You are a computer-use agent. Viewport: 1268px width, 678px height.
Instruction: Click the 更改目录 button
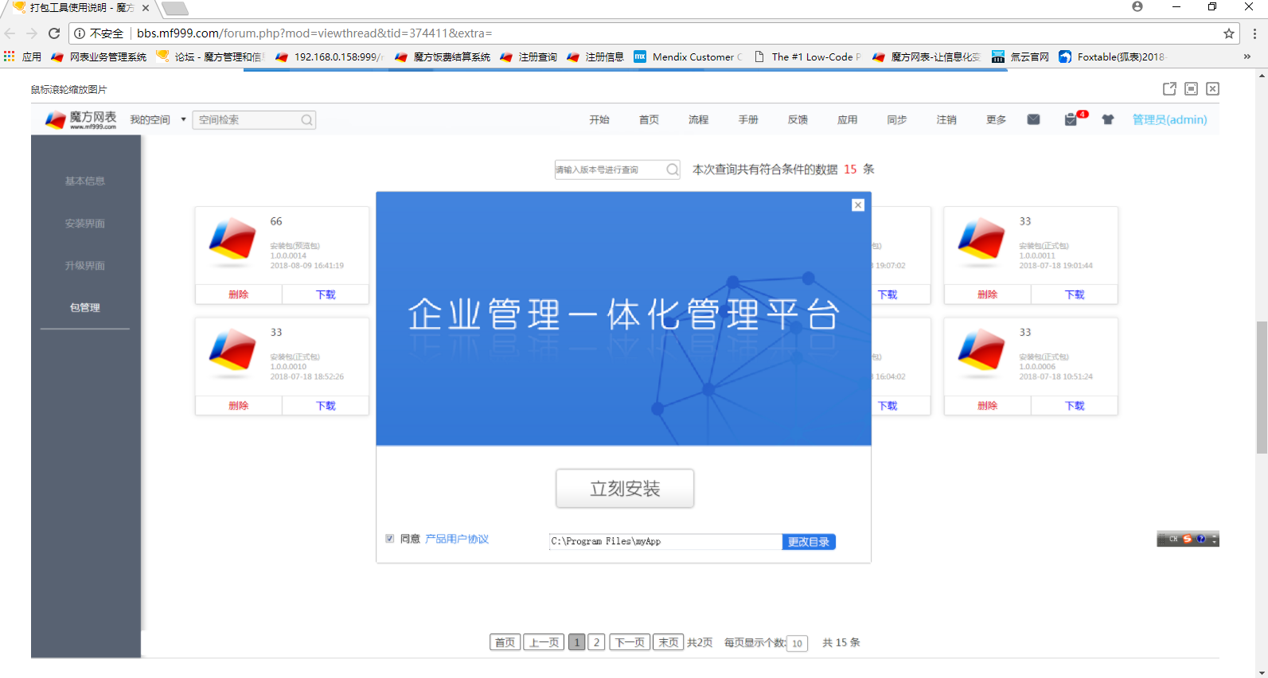808,542
